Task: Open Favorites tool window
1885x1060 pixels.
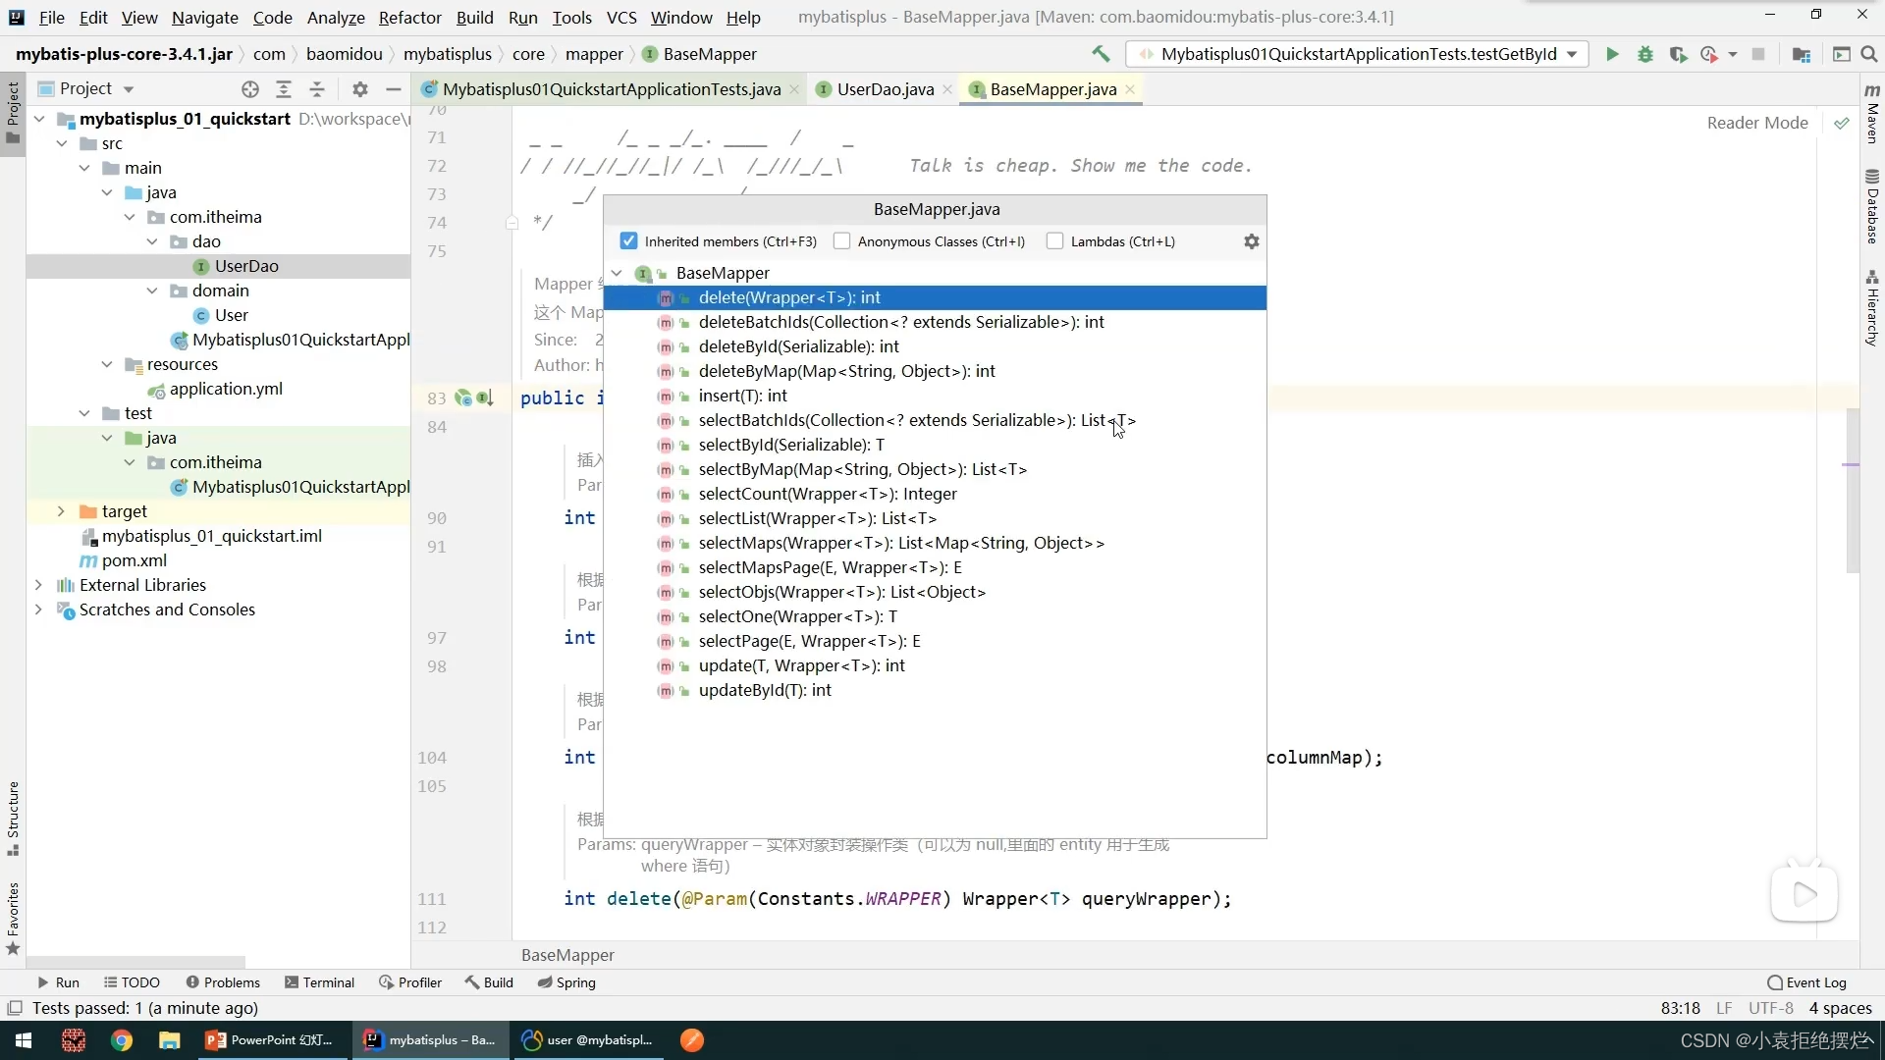Action: pyautogui.click(x=13, y=920)
